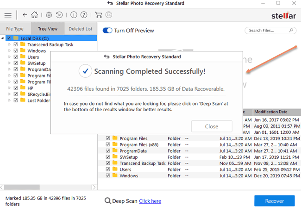Viewport: 301px width, 207px height.
Task: Select 'ProgramData' row in file list
Action: (199, 151)
